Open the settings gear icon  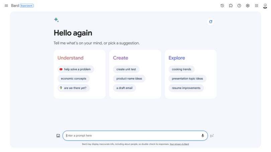click(x=248, y=6)
